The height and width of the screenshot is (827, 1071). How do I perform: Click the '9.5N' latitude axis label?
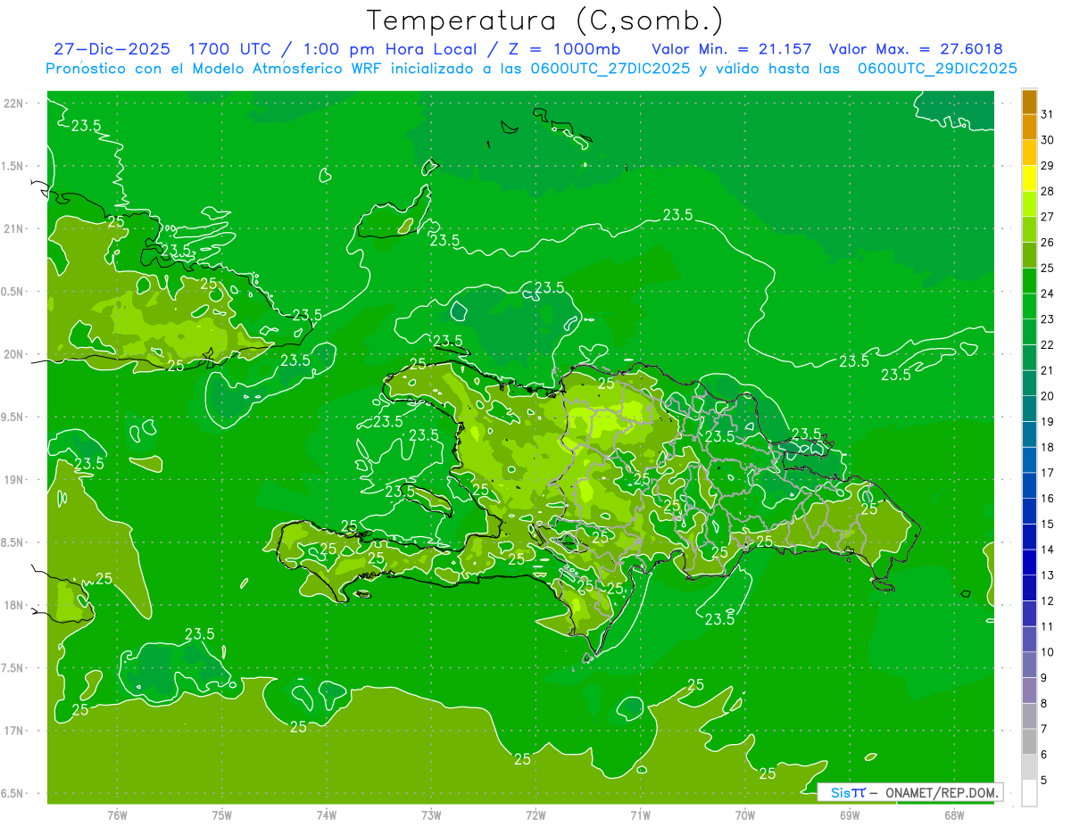pos(13,418)
